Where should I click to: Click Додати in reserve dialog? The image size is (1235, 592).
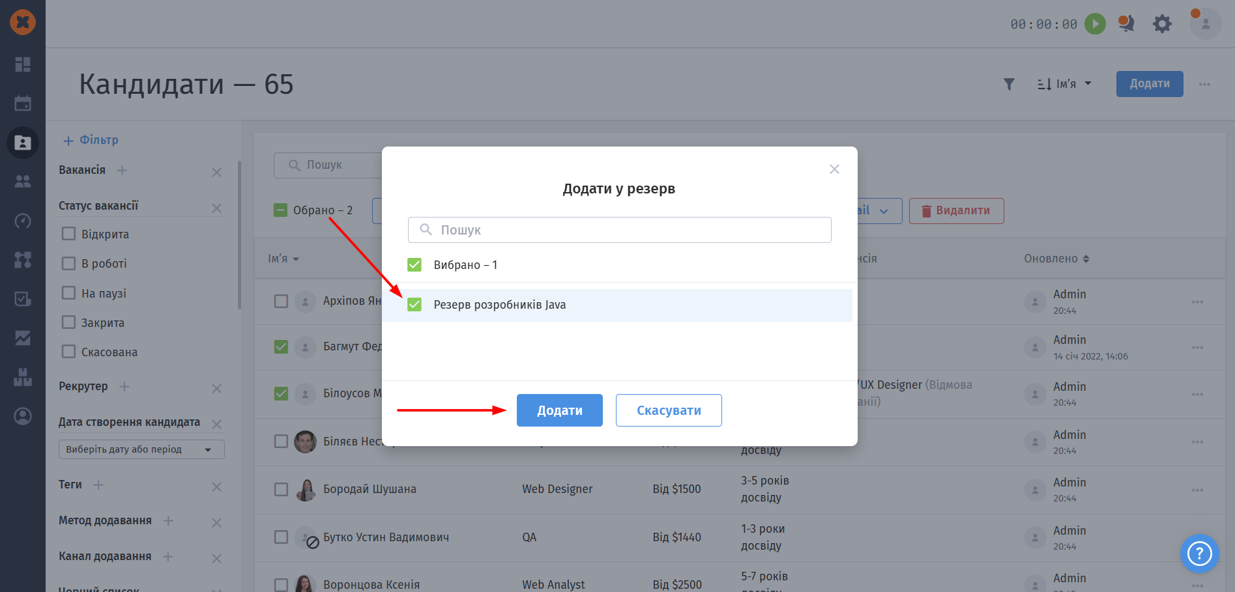tap(560, 410)
